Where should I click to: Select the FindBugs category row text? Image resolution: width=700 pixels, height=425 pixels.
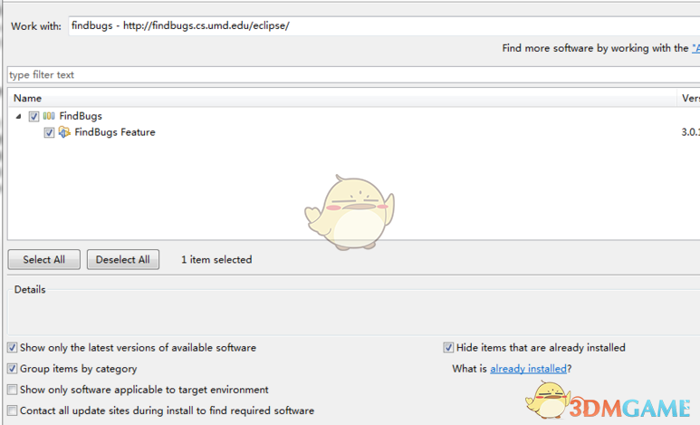pyautogui.click(x=81, y=116)
